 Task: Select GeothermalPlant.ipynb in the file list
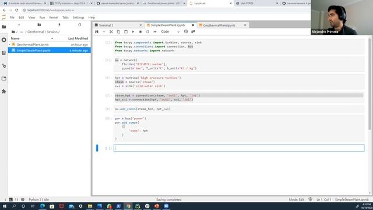pyautogui.click(x=50, y=44)
